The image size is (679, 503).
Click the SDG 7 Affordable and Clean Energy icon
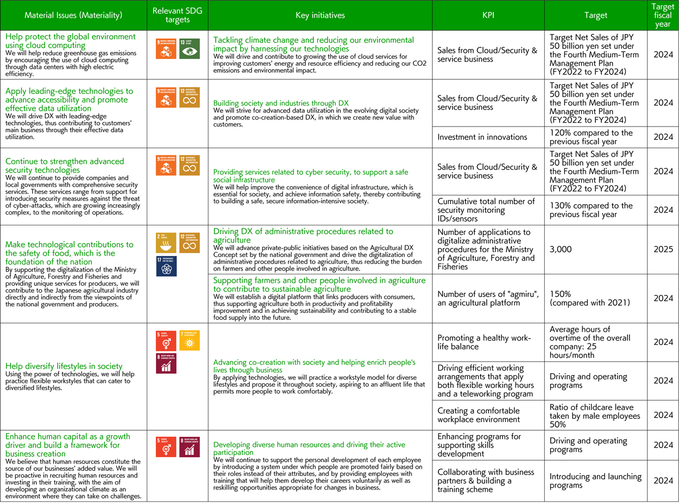(189, 340)
